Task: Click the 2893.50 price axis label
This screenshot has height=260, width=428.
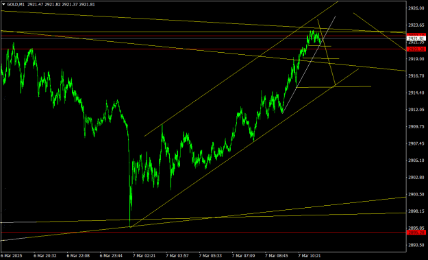Action: (416, 245)
